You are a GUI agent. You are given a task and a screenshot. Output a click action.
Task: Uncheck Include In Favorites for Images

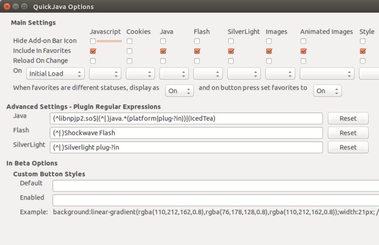click(269, 51)
